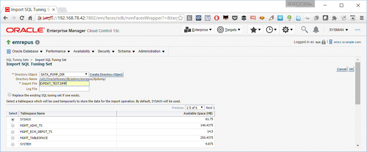Click the Oracle logo
This screenshot has width=367, height=152.
[25, 30]
